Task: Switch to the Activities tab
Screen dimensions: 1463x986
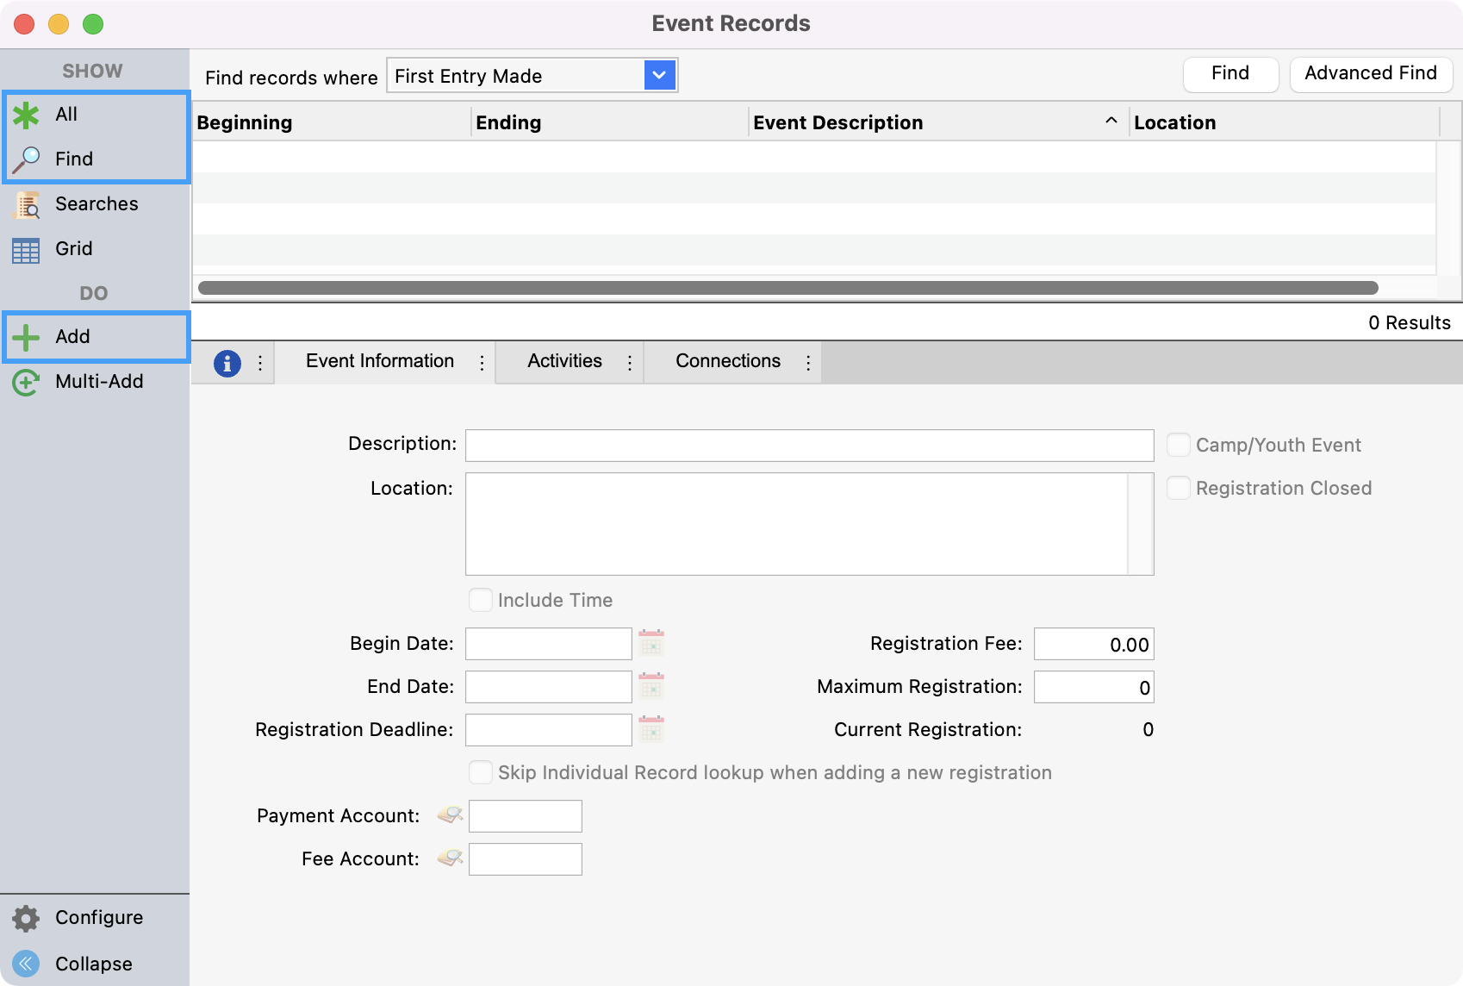Action: 564,361
